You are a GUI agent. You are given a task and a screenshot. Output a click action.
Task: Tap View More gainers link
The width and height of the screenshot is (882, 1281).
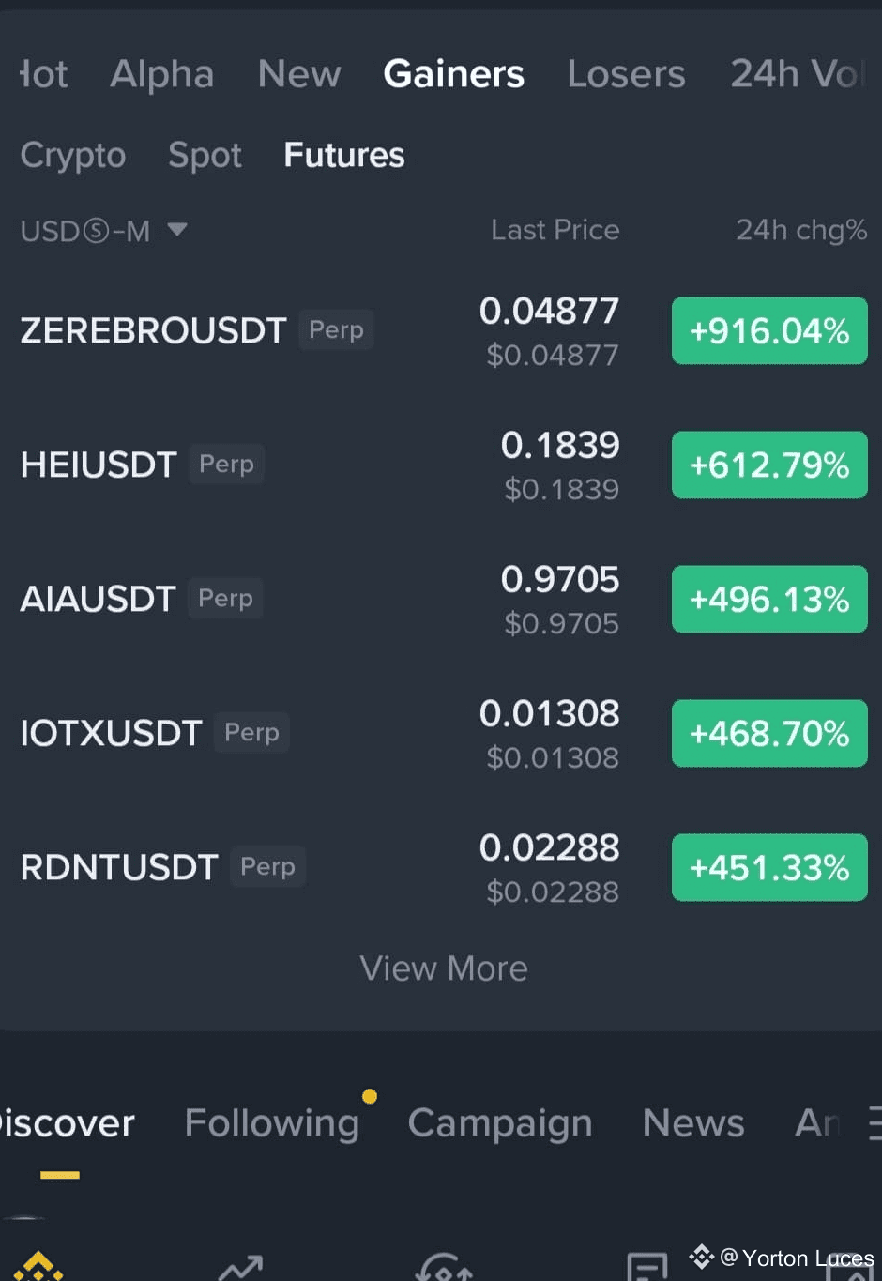pyautogui.click(x=444, y=968)
